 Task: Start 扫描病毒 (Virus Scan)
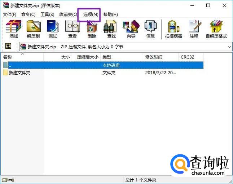click(173, 30)
